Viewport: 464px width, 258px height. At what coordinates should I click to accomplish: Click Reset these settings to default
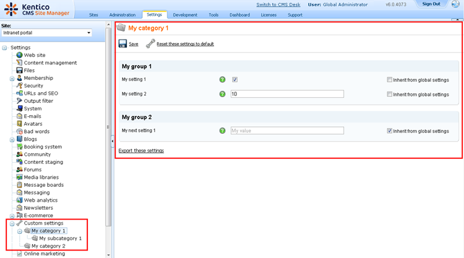(185, 44)
